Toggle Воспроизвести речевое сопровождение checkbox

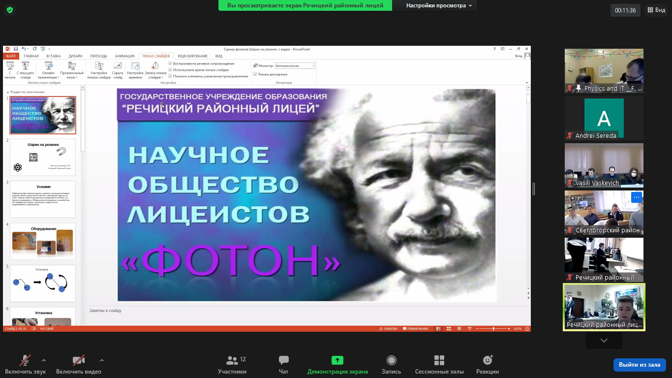coord(170,63)
